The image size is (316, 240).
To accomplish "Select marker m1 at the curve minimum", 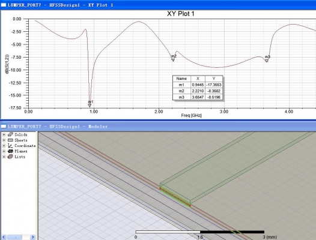I will (x=90, y=106).
